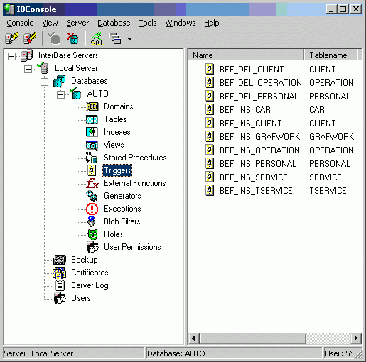The image size is (366, 362).
Task: Select trigger BEF_INS_OPERATION
Action: click(259, 150)
